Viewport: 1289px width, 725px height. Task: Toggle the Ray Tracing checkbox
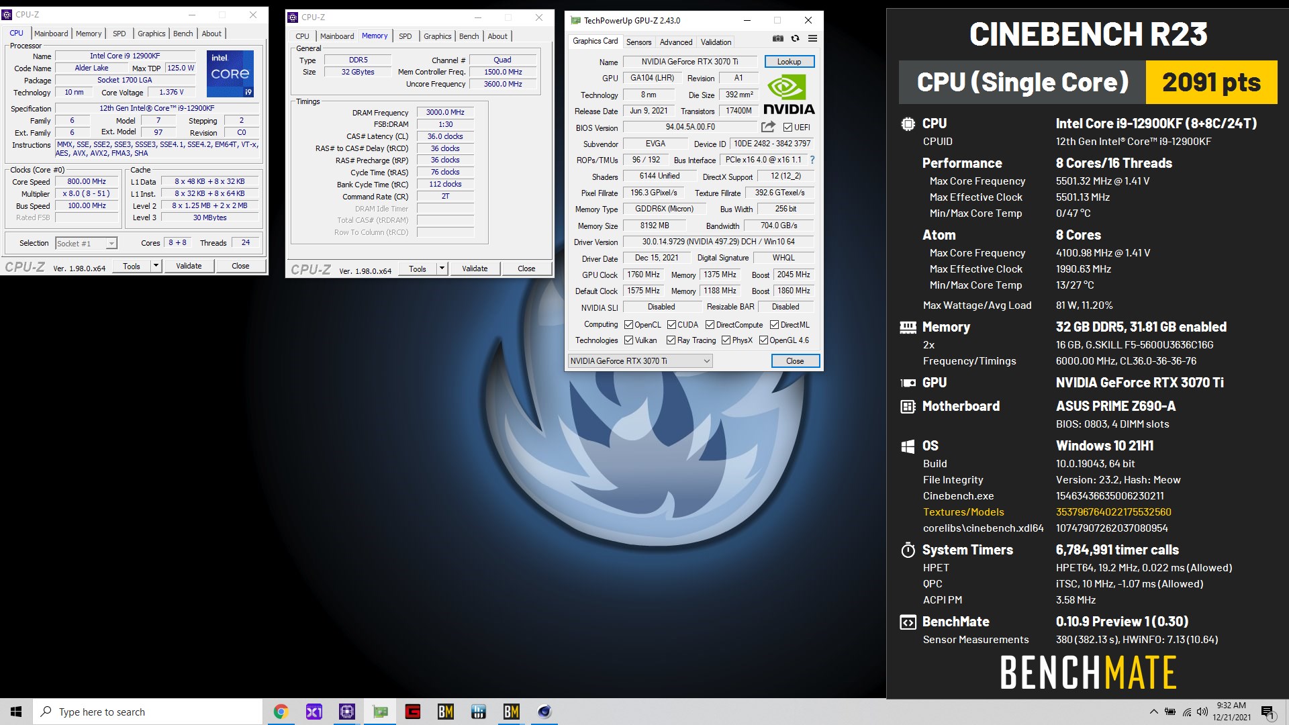(671, 340)
